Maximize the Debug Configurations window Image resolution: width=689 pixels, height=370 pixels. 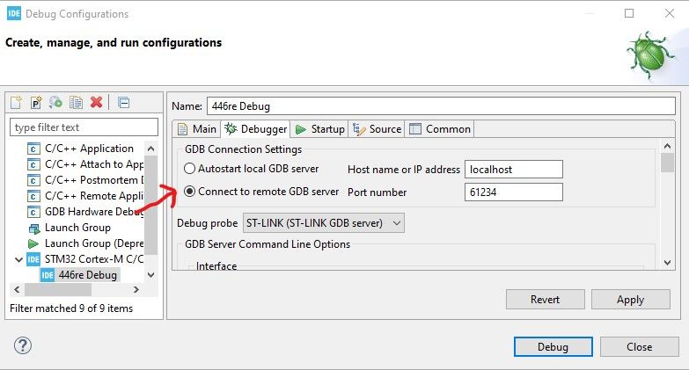pos(629,13)
